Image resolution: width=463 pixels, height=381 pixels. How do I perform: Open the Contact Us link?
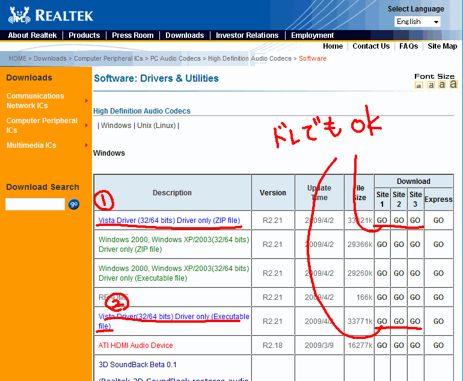point(371,46)
